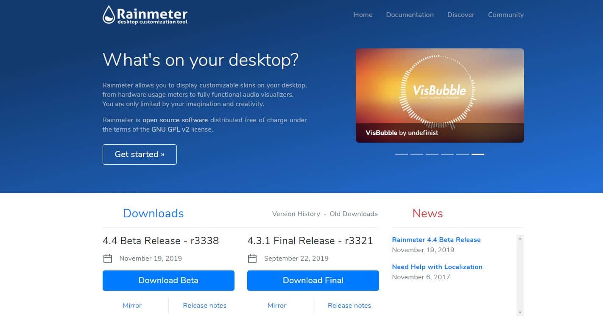
Task: Open Release notes under Download Beta
Action: (205, 305)
